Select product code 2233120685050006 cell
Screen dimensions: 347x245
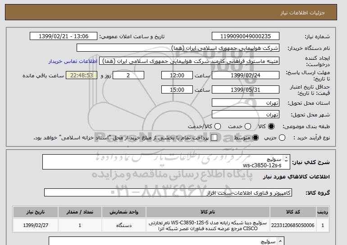293,225
